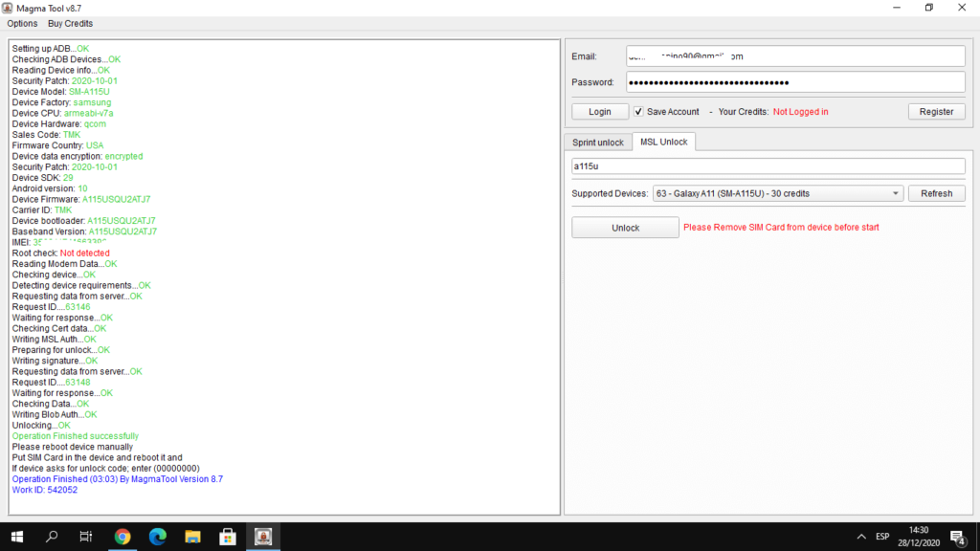The width and height of the screenshot is (980, 551).
Task: Start the Unlock operation
Action: tap(625, 228)
